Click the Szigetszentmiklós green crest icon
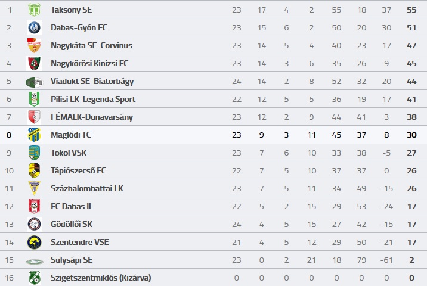This screenshot has height=286, width=427. click(35, 278)
